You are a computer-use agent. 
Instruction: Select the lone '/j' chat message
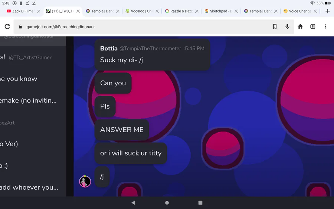pyautogui.click(x=102, y=177)
